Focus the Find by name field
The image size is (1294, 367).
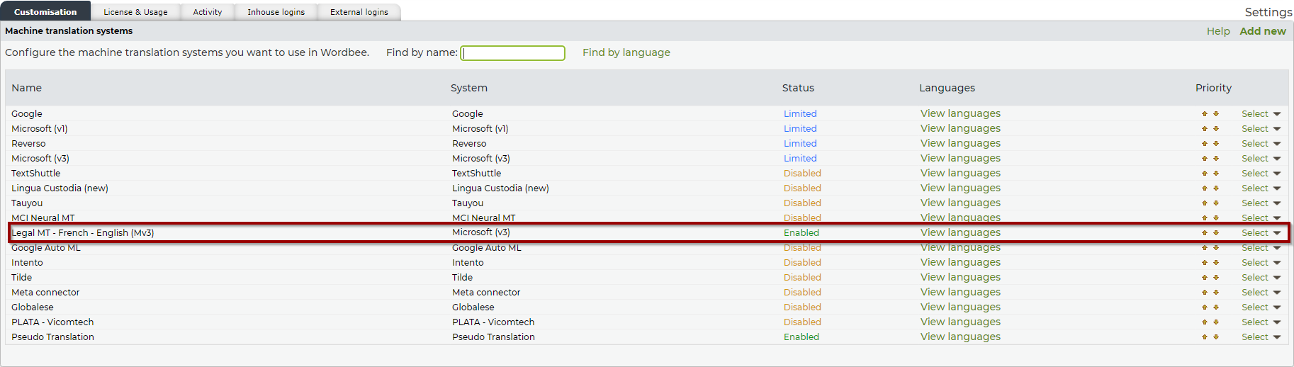click(x=512, y=53)
